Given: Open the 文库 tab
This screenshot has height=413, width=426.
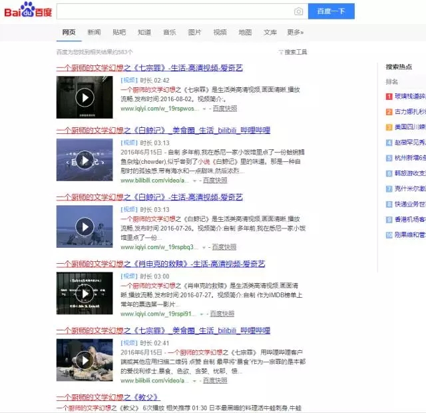Looking at the screenshot, I should (270, 33).
